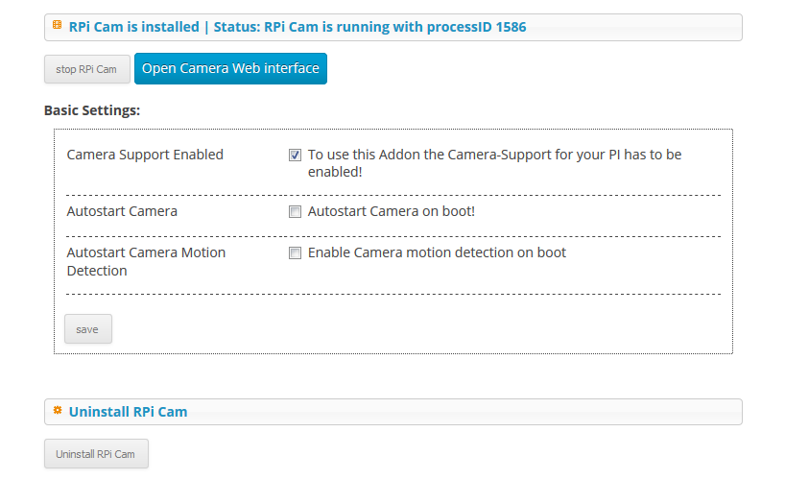Viewport: 785px width, 480px height.
Task: Expand the Uninstall RPi Cam section header
Action: click(x=393, y=412)
